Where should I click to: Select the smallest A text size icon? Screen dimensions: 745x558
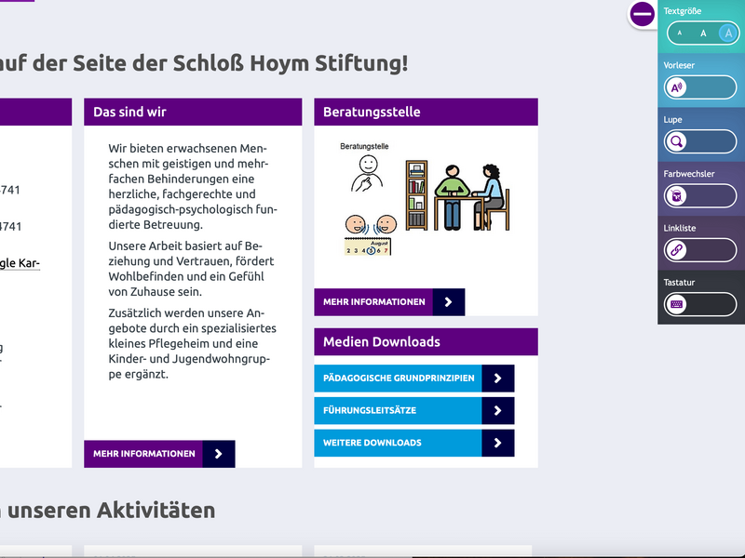click(x=679, y=33)
